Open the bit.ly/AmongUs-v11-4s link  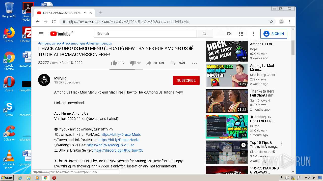(x=111, y=145)
